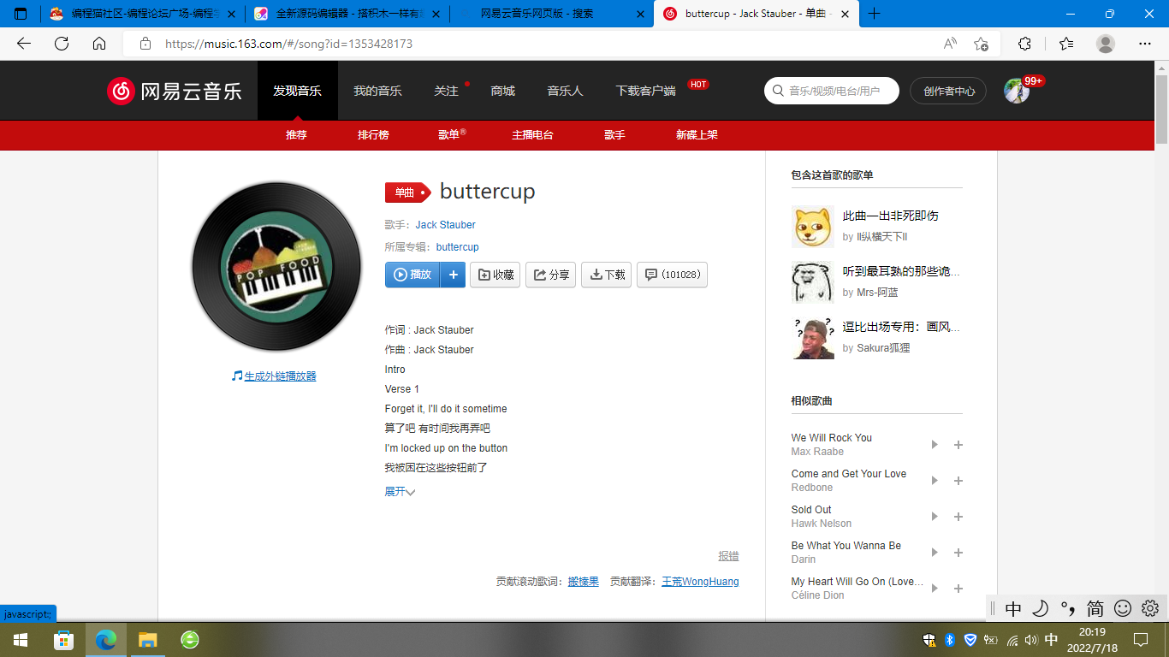Select 主播电台 in the red sub-navigation
This screenshot has height=657, width=1169.
pyautogui.click(x=532, y=135)
